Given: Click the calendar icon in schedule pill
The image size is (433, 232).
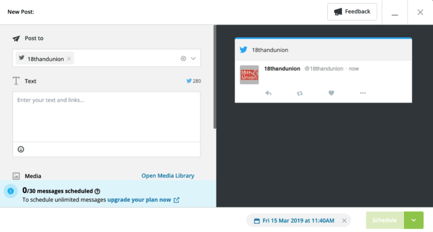Looking at the screenshot, I should coord(257,221).
